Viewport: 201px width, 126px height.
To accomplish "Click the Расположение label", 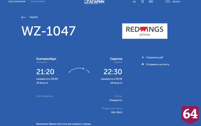I will click(x=45, y=96).
